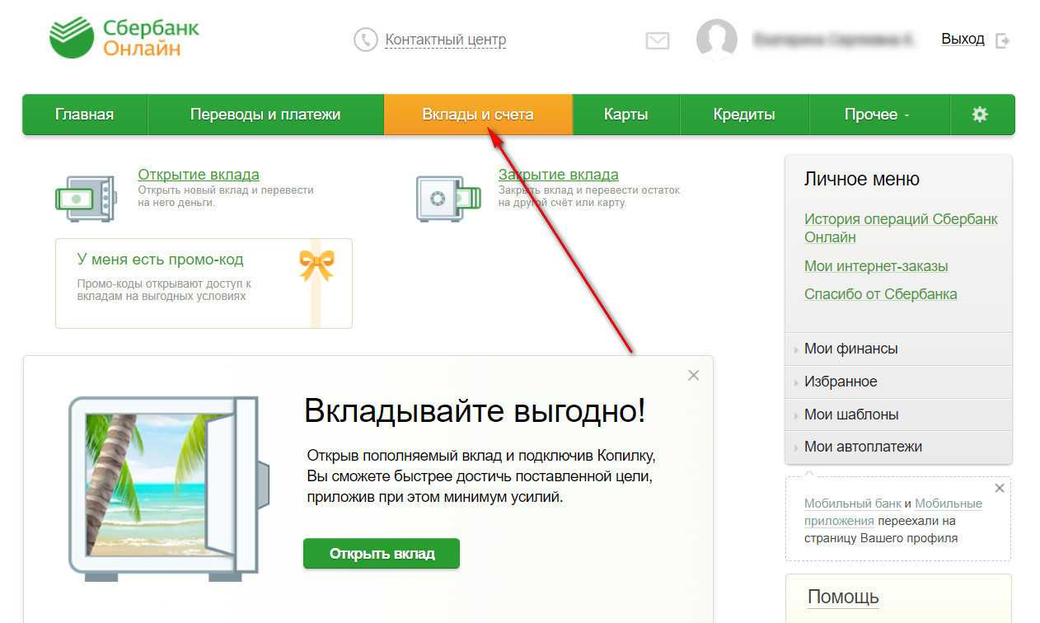This screenshot has height=623, width=1040.
Task: Expand Мои шаблоны section
Action: 898,415
